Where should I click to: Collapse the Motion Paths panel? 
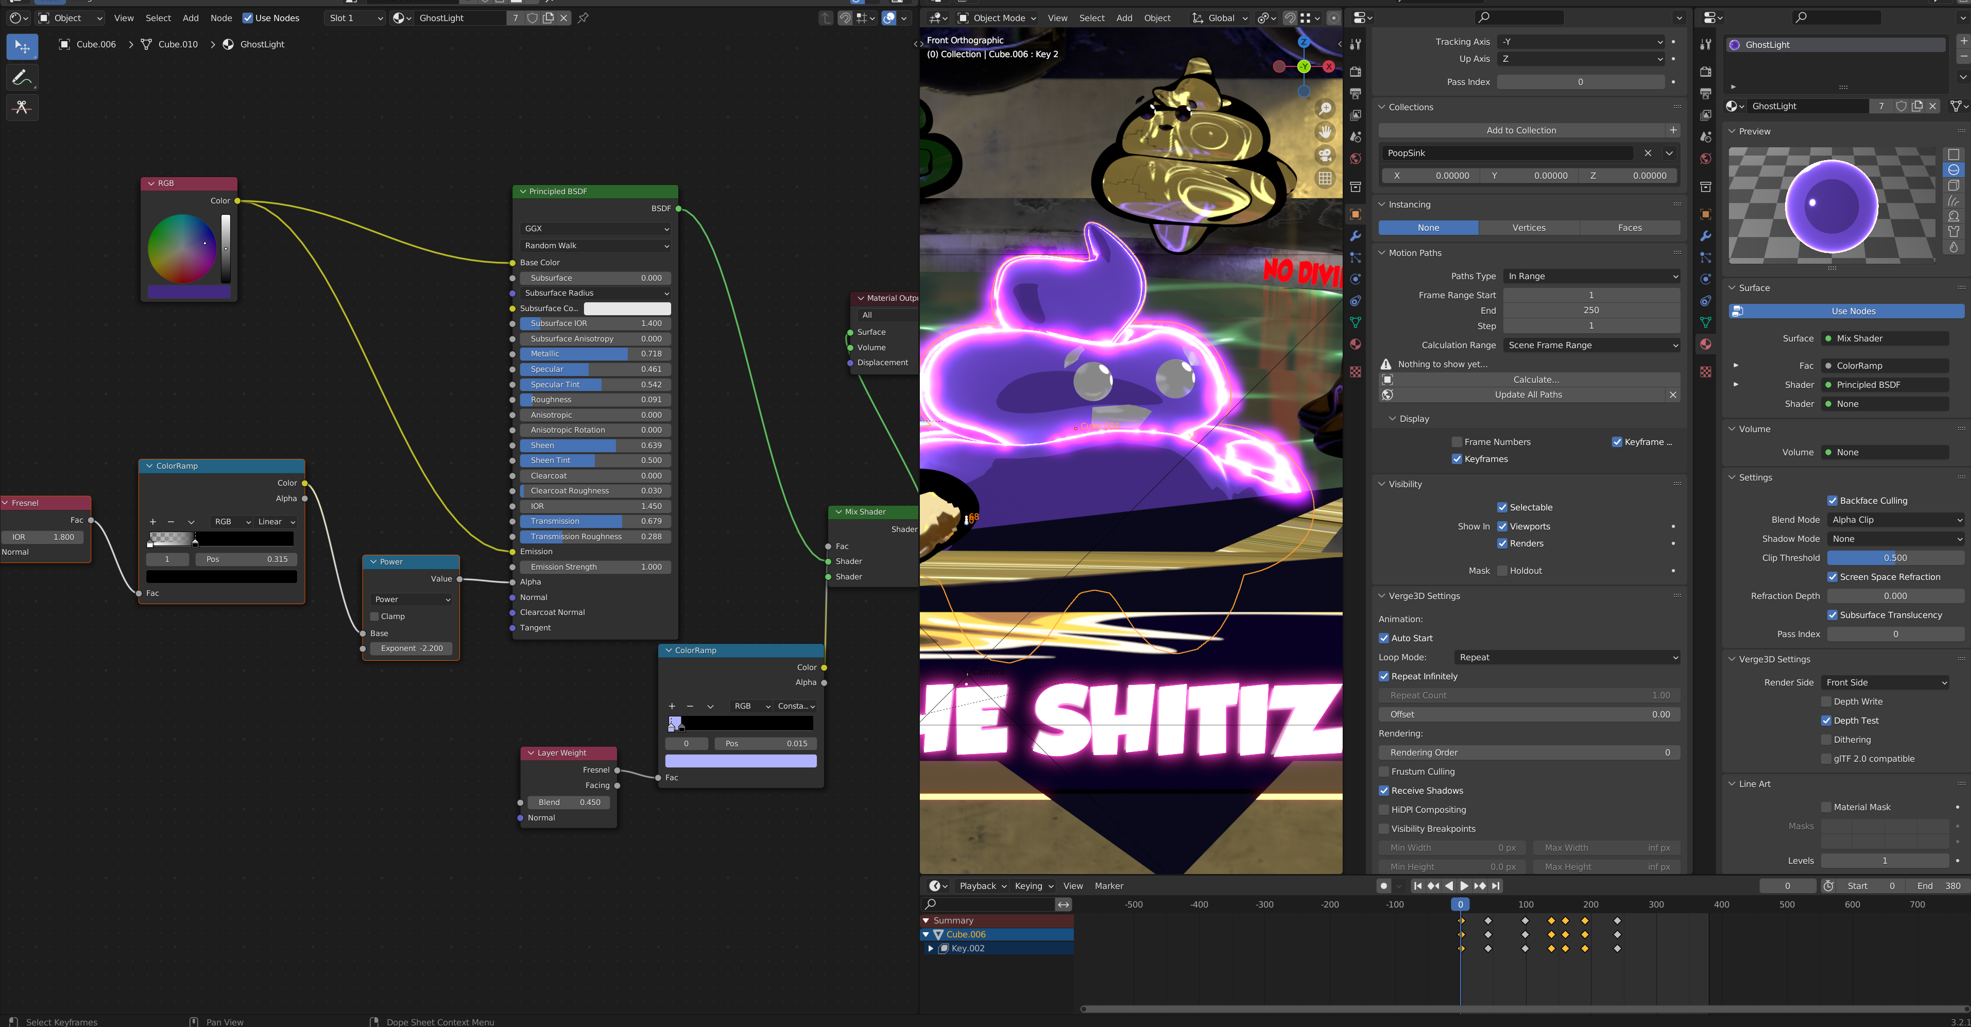tap(1382, 252)
